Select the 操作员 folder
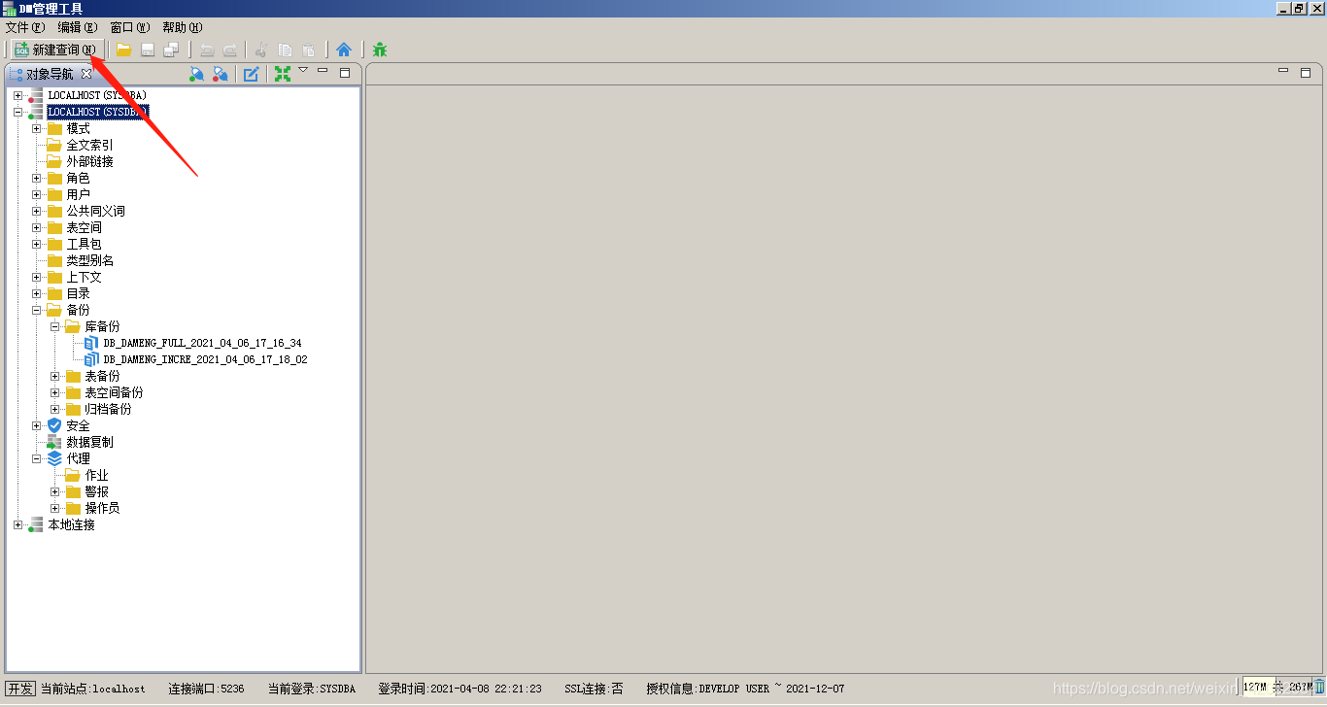Screen dimensions: 1327x707 click(102, 508)
